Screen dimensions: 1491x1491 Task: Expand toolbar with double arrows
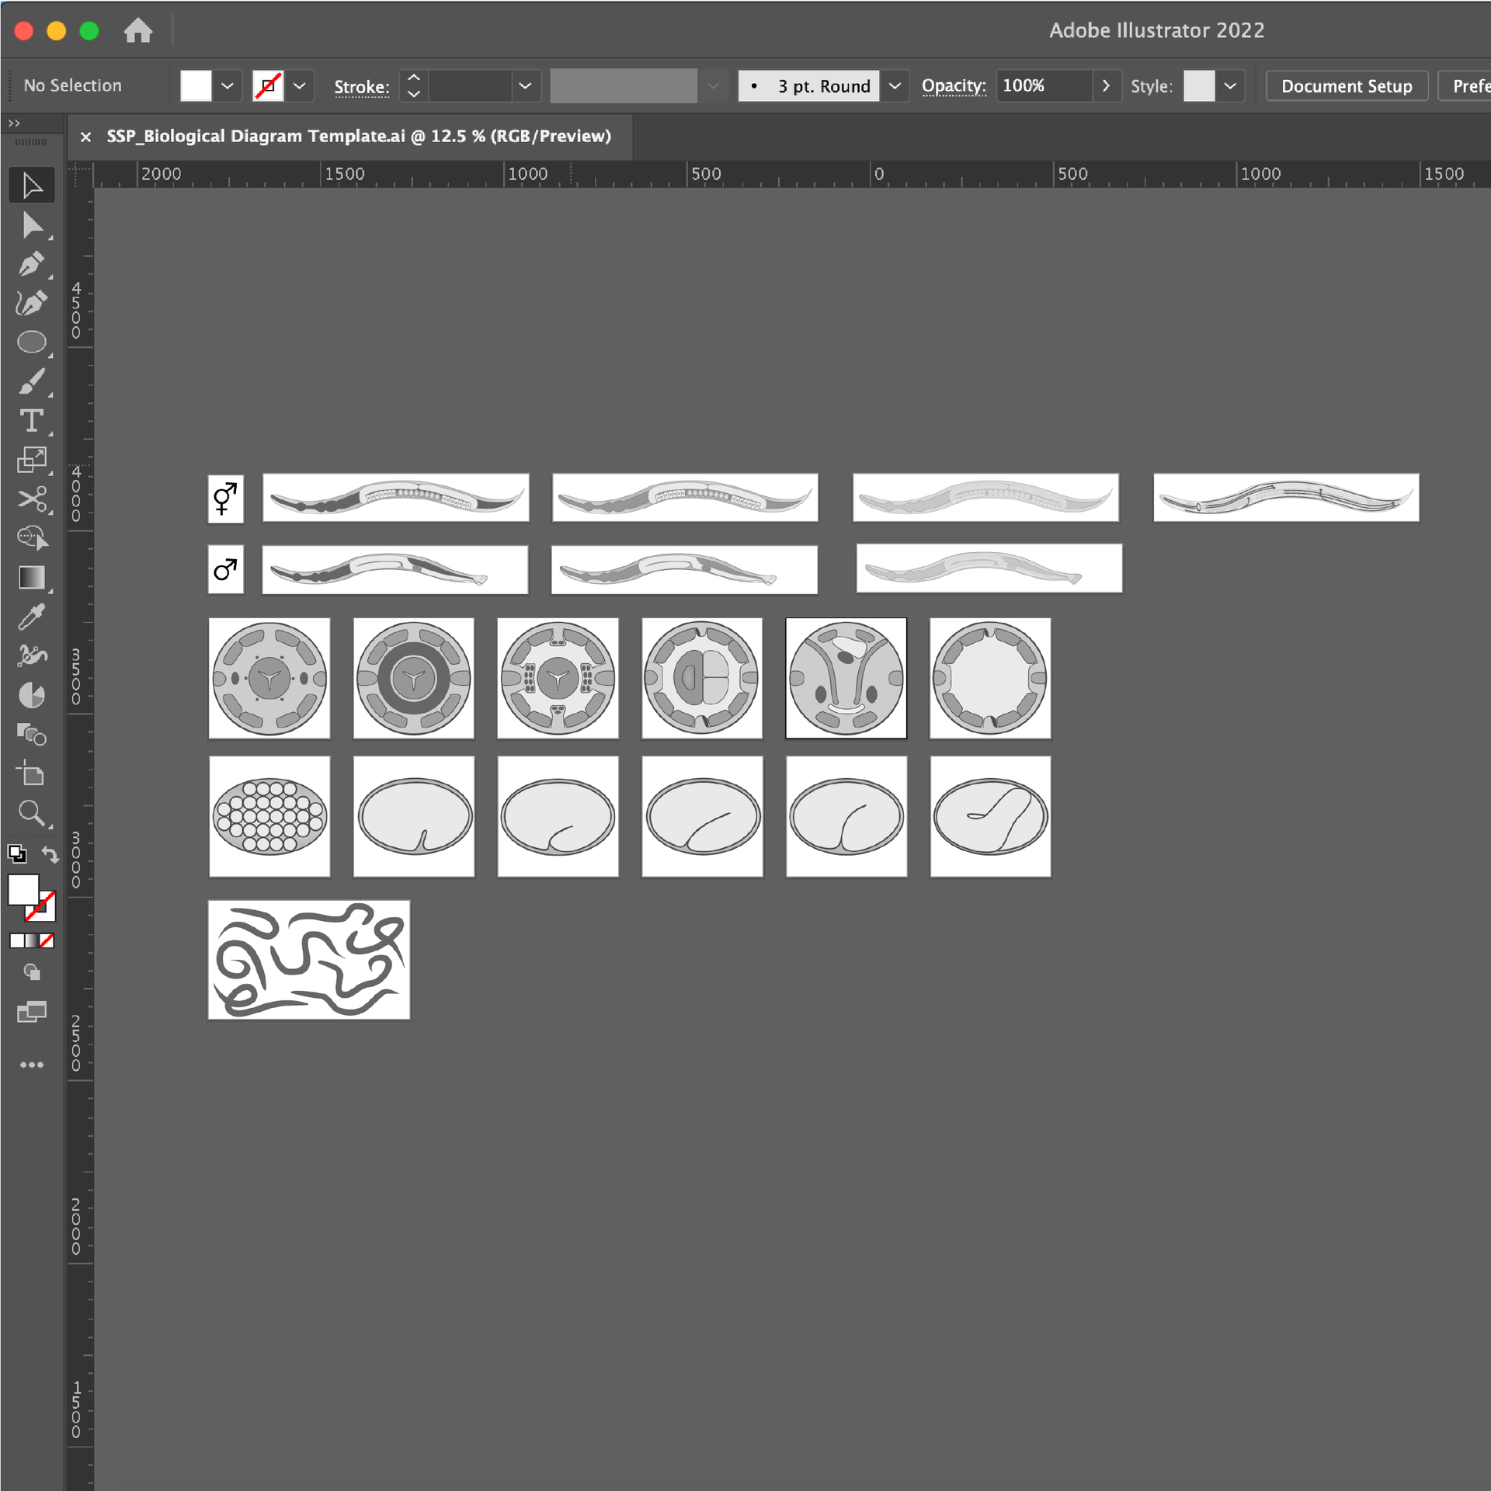click(x=14, y=123)
